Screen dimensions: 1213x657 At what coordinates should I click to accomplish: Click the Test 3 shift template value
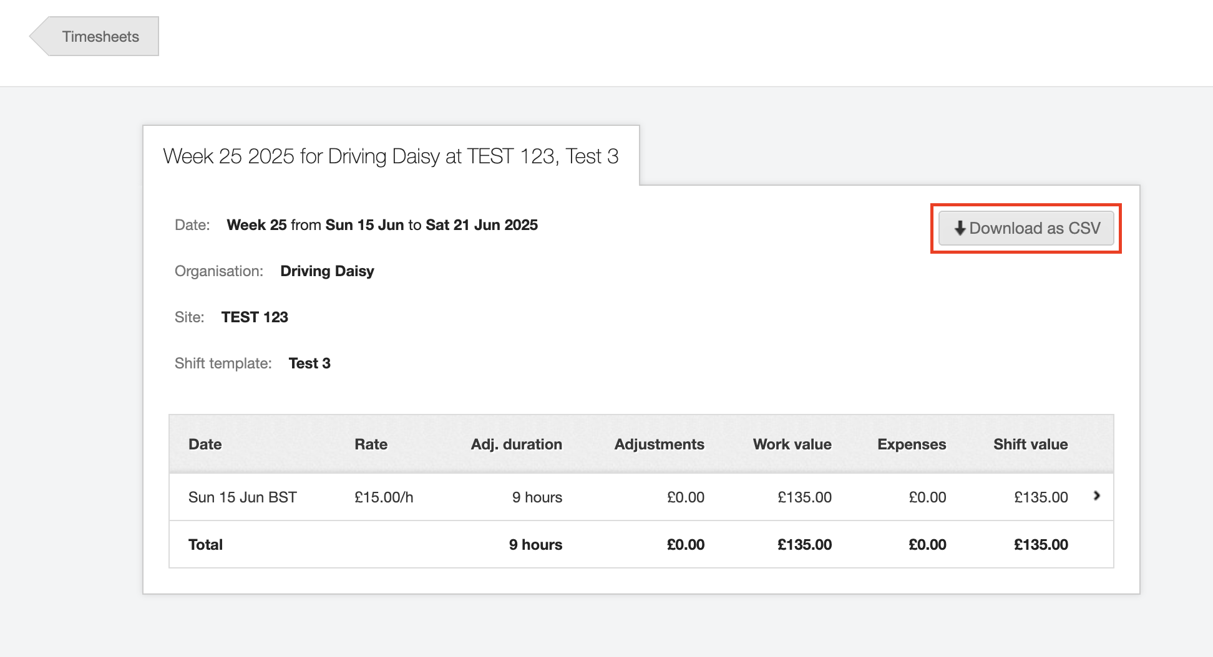[309, 363]
